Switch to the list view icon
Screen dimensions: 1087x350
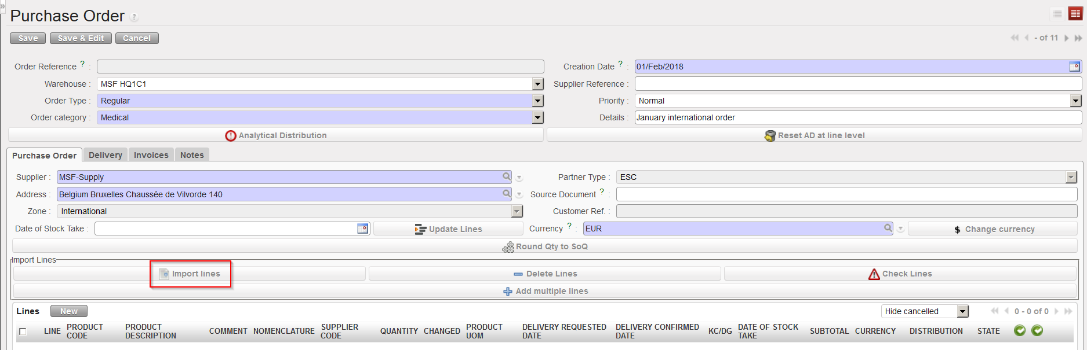(x=1057, y=14)
